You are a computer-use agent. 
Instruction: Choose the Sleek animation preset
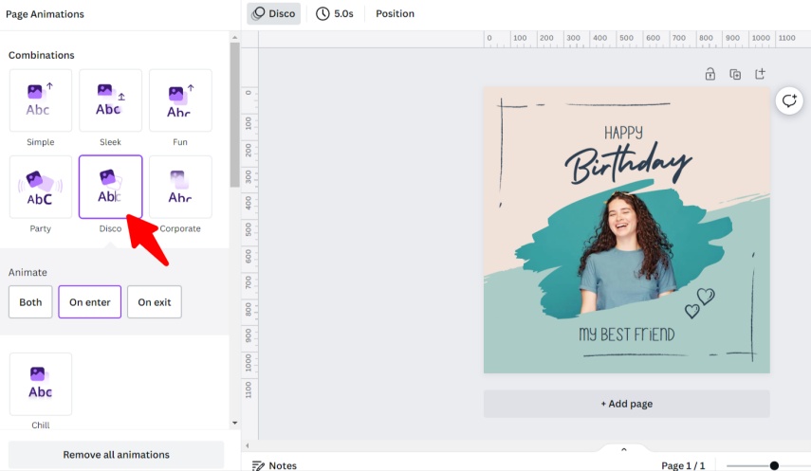[x=110, y=100]
